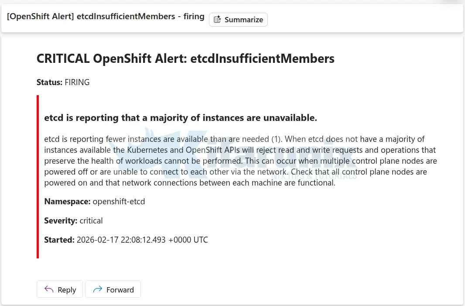Click the reply icon in the bottom toolbar

[48, 289]
